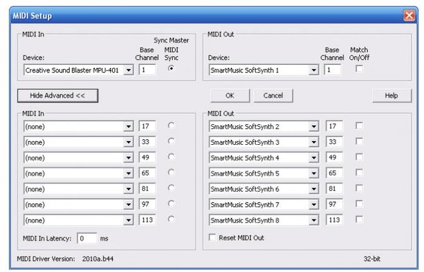Open the MIDI In (none) dropdown beside channel 97
This screenshot has width=424, height=272.
coord(79,205)
